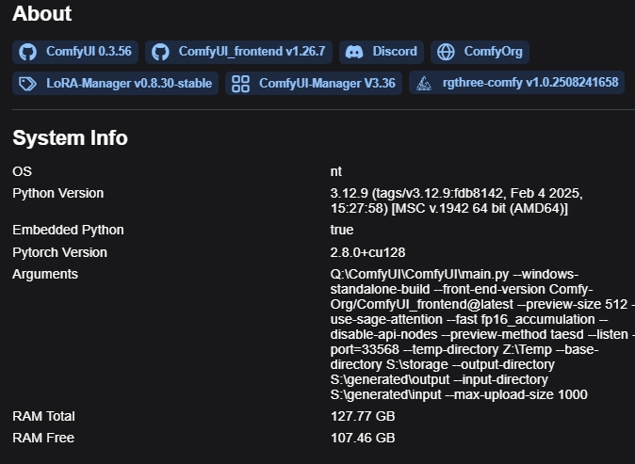This screenshot has height=464, width=635.
Task: Select the System Info heading
Action: tap(70, 138)
